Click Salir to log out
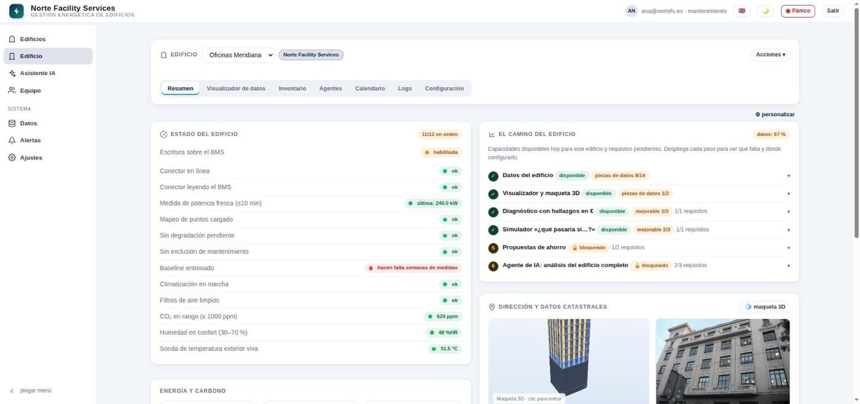860x404 pixels. pos(833,11)
